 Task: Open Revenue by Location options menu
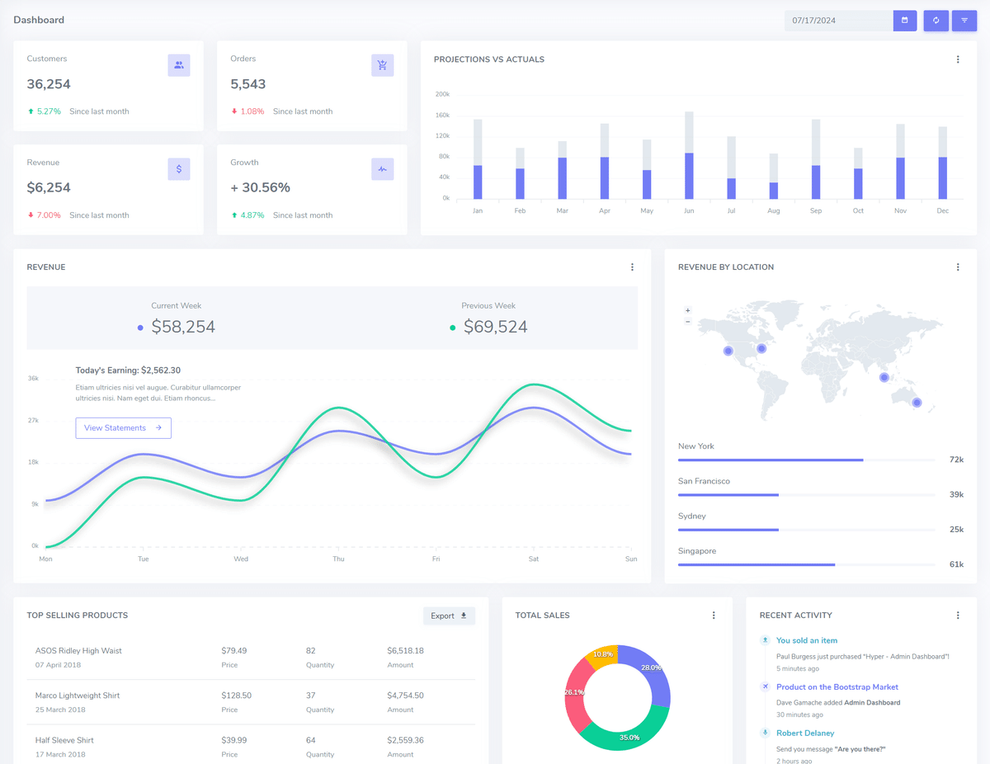coord(958,267)
